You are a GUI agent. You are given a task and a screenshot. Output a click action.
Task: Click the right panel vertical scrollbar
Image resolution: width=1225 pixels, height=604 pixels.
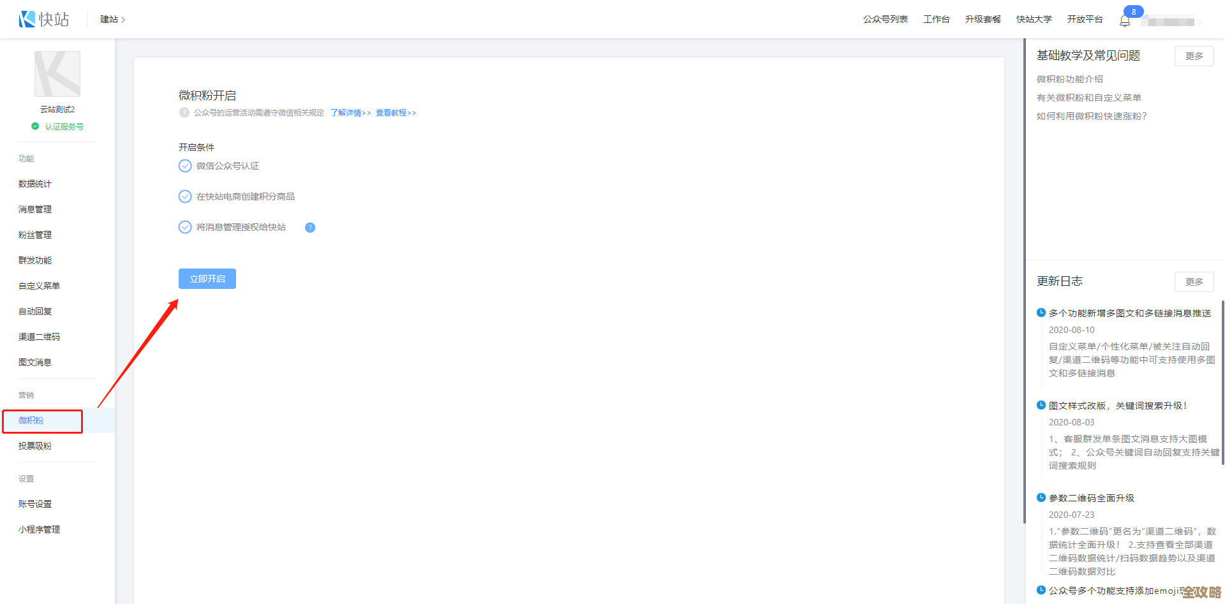[x=1222, y=383]
